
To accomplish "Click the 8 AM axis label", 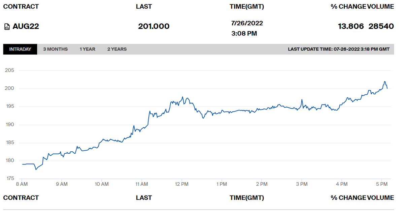I will pos(22,184).
